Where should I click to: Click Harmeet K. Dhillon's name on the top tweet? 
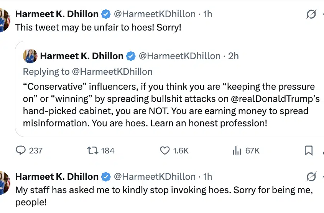(x=57, y=15)
